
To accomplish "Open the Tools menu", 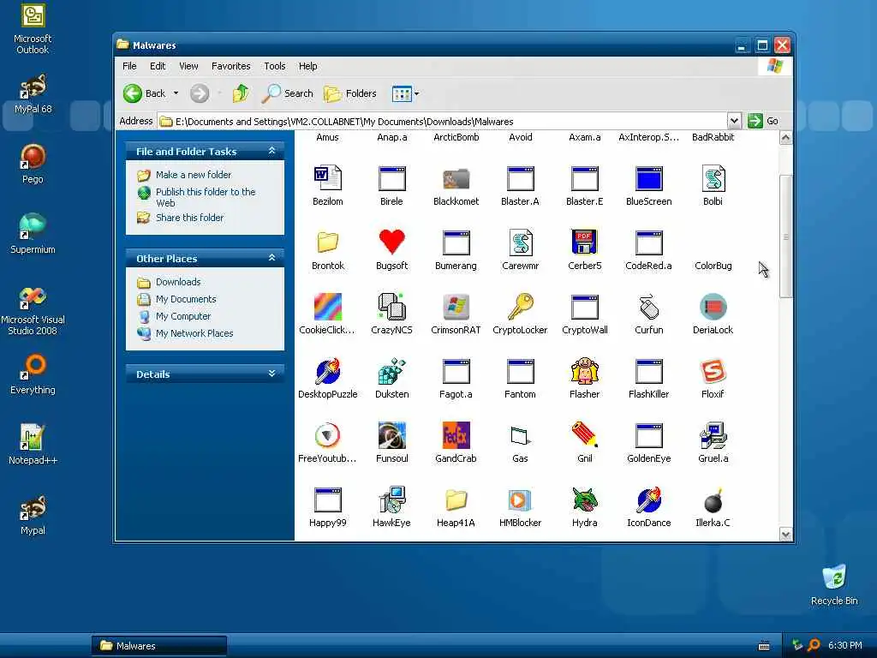I will click(x=275, y=66).
